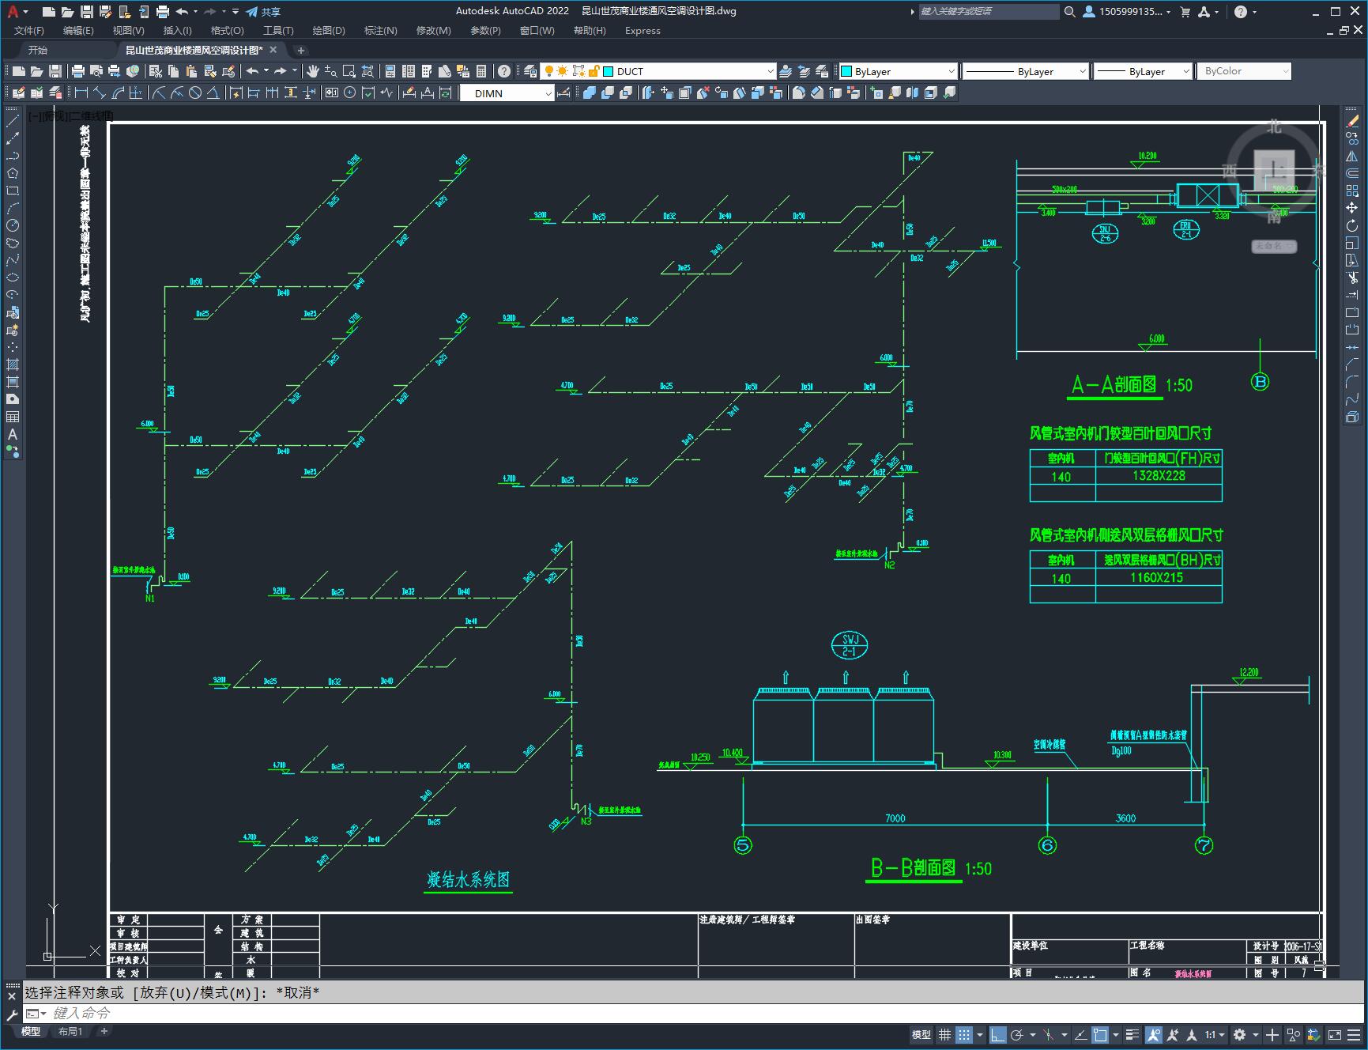This screenshot has height=1050, width=1368.
Task: Click the 模型 model space button in status bar
Action: click(921, 1034)
